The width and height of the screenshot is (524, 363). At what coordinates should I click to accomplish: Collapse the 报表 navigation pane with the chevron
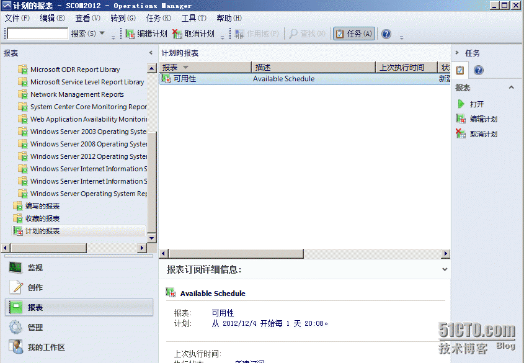point(151,53)
